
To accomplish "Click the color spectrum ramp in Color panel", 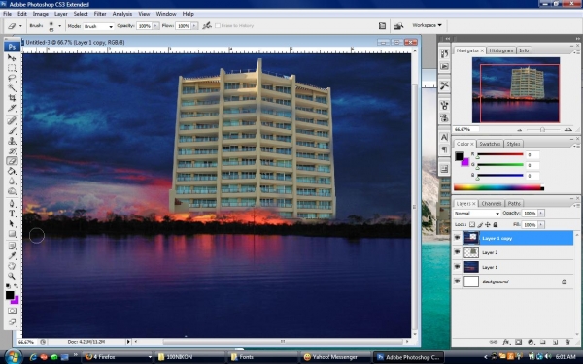I will (498, 188).
